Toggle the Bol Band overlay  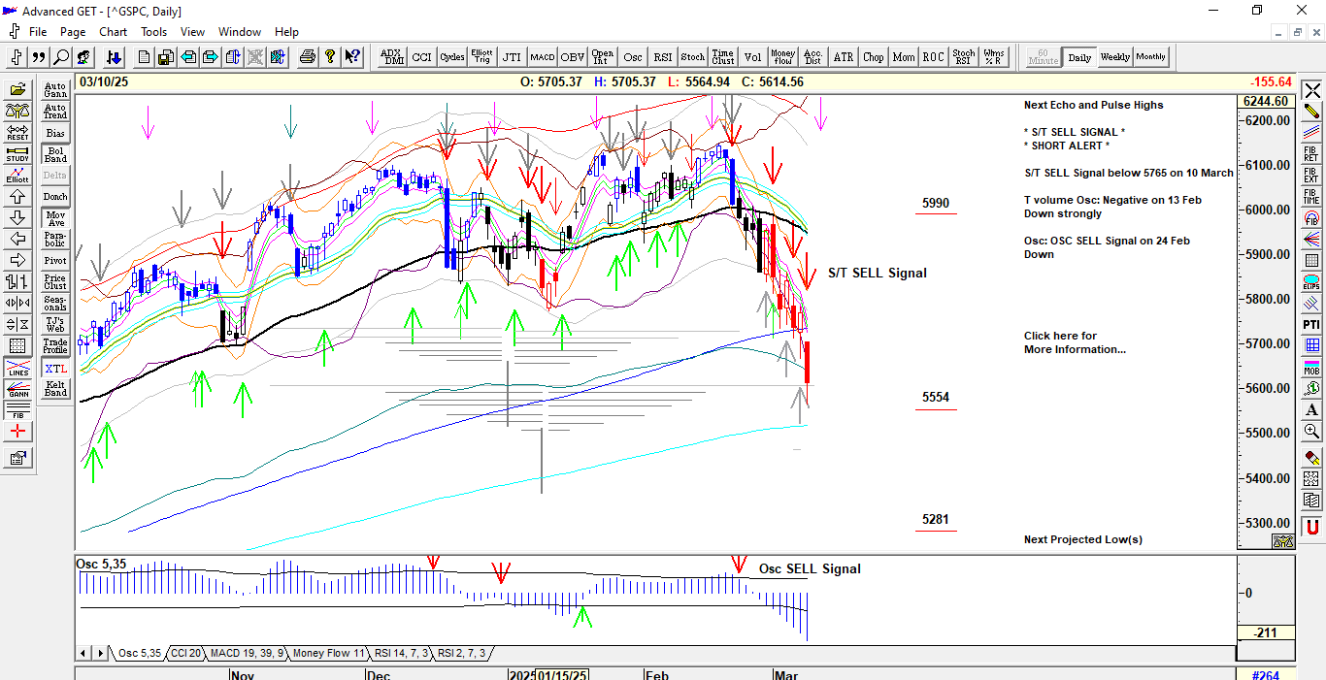pos(55,154)
